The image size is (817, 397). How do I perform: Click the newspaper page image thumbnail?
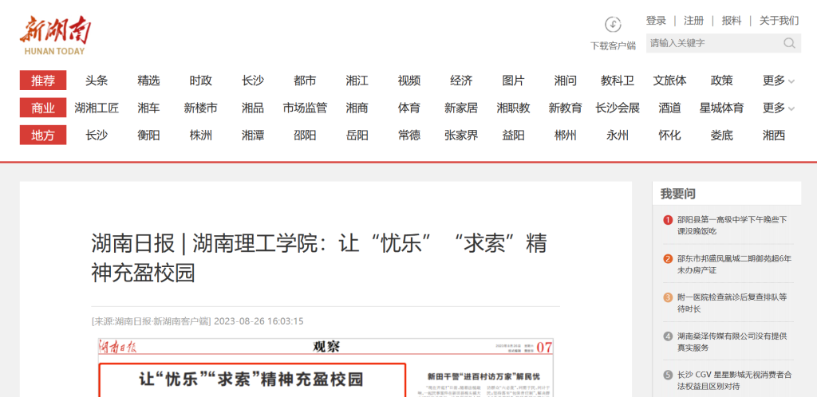coord(326,368)
